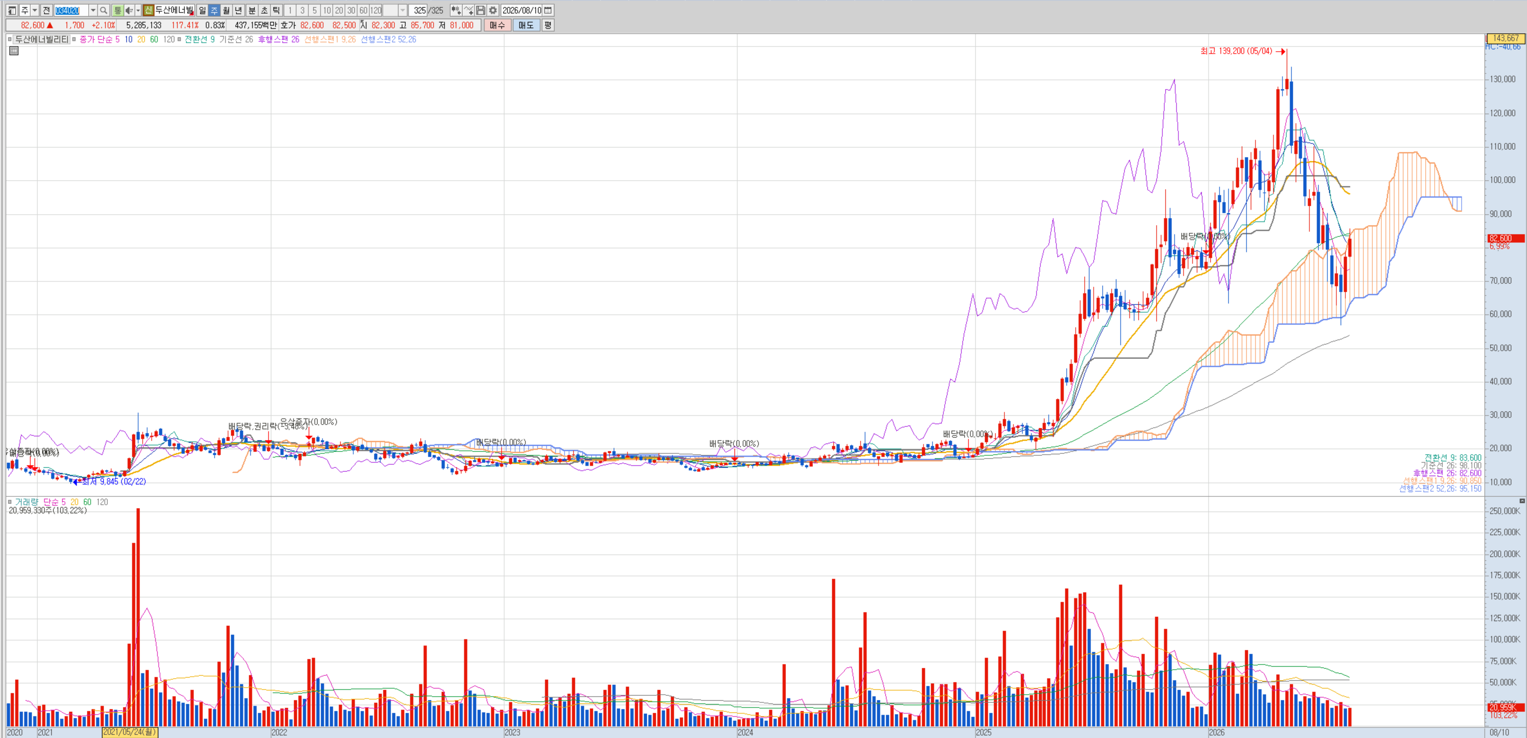
Task: Select the 일 daily period
Action: (x=202, y=10)
